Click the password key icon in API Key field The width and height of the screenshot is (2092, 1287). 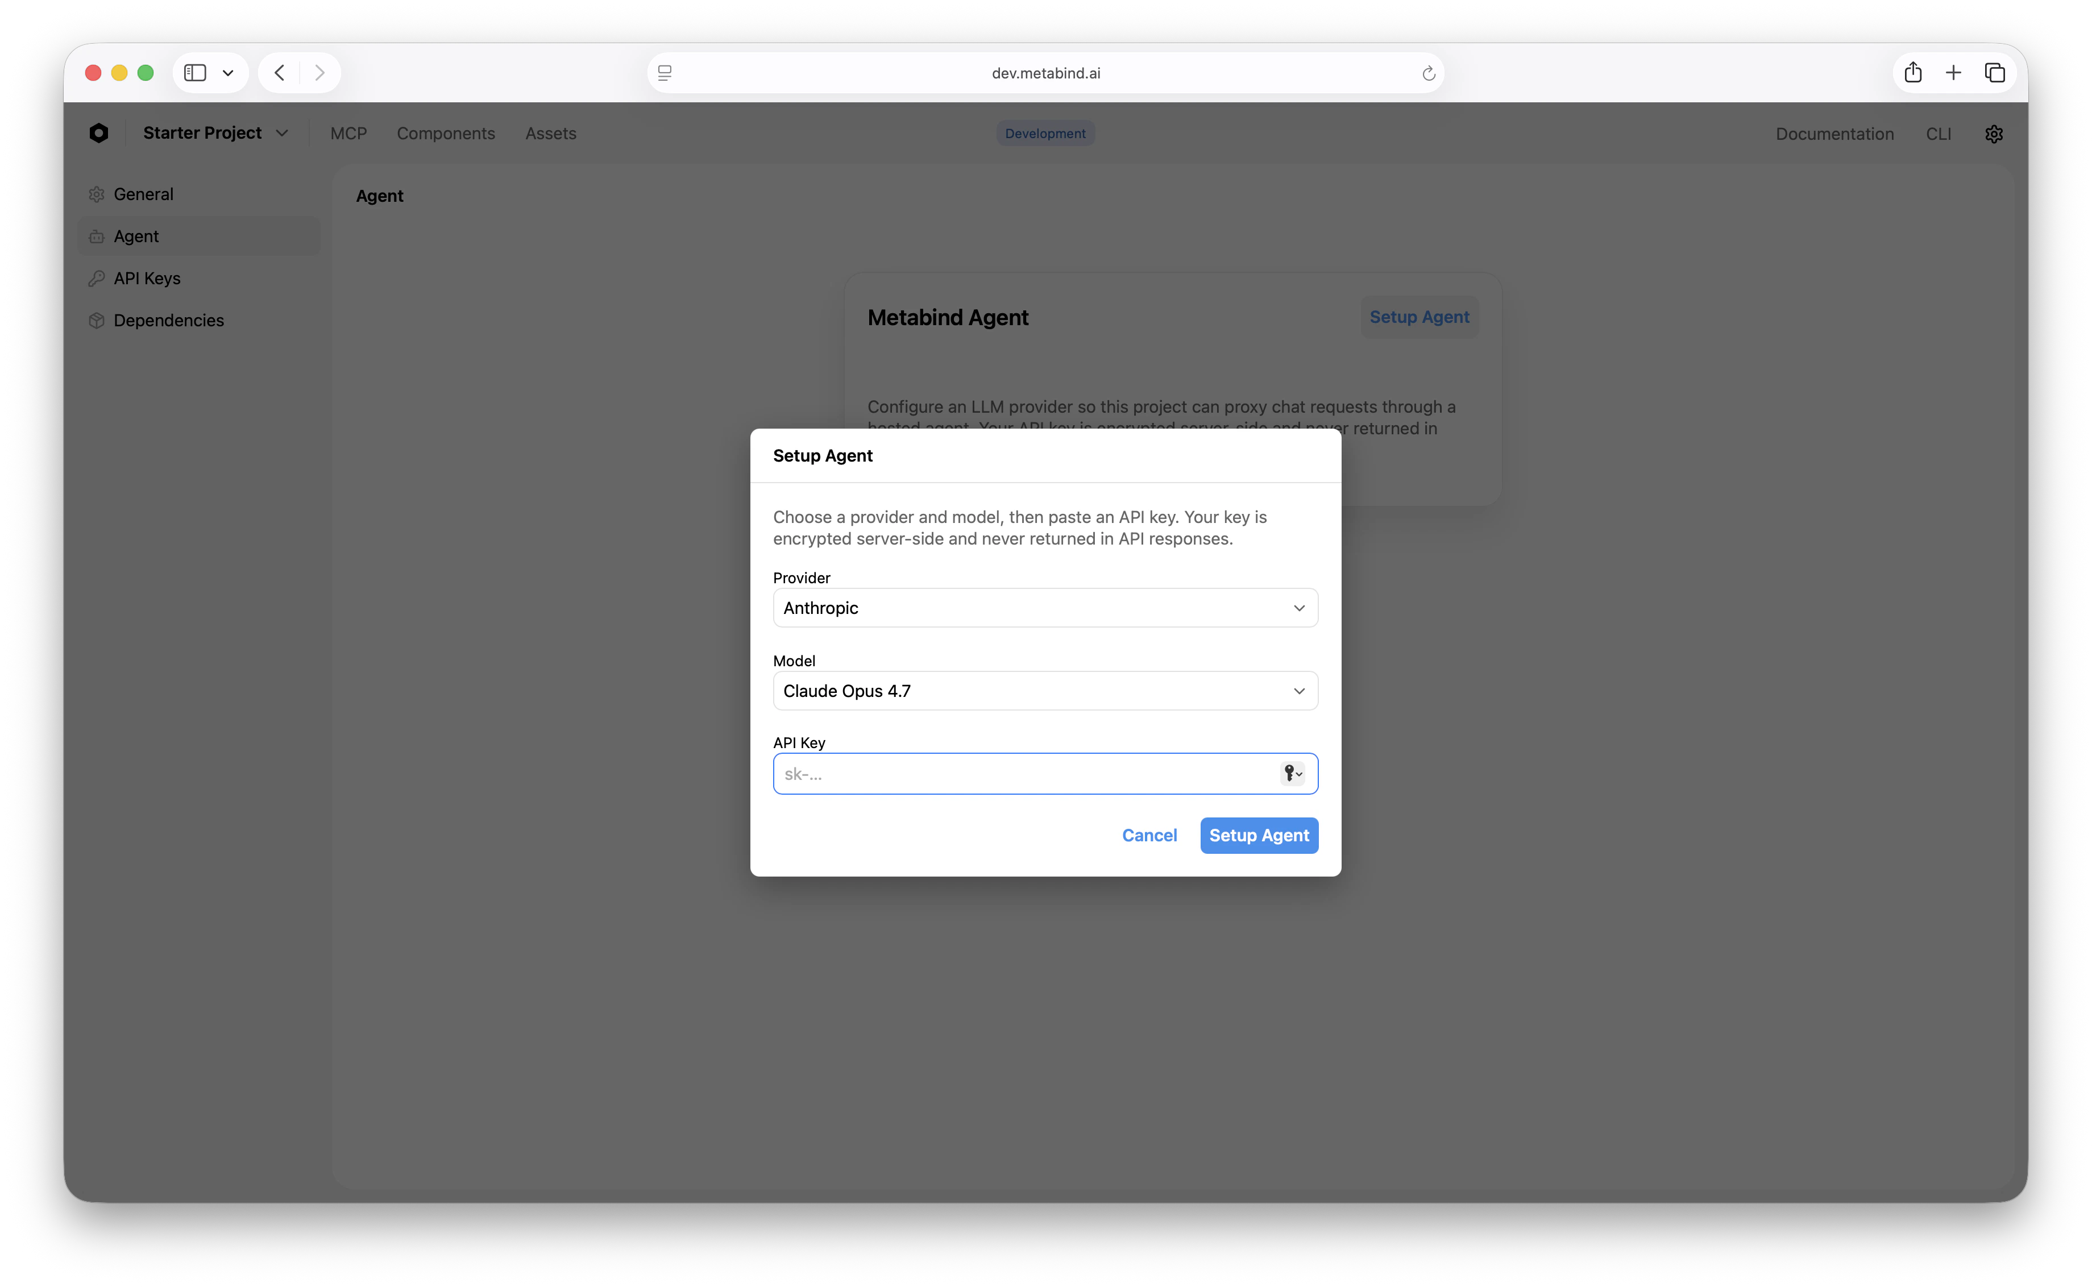[1292, 773]
